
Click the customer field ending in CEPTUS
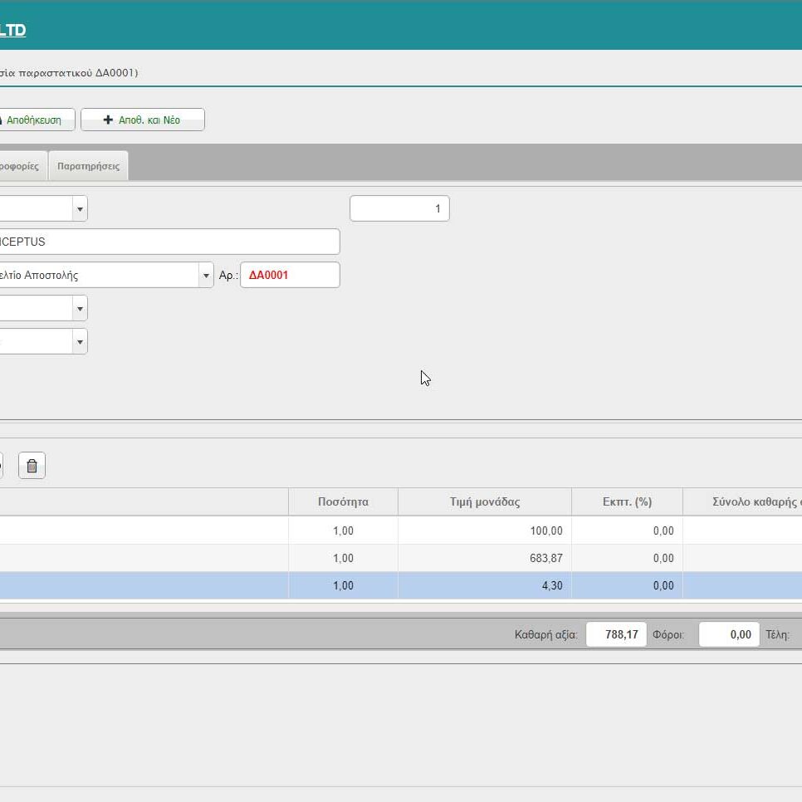[166, 242]
